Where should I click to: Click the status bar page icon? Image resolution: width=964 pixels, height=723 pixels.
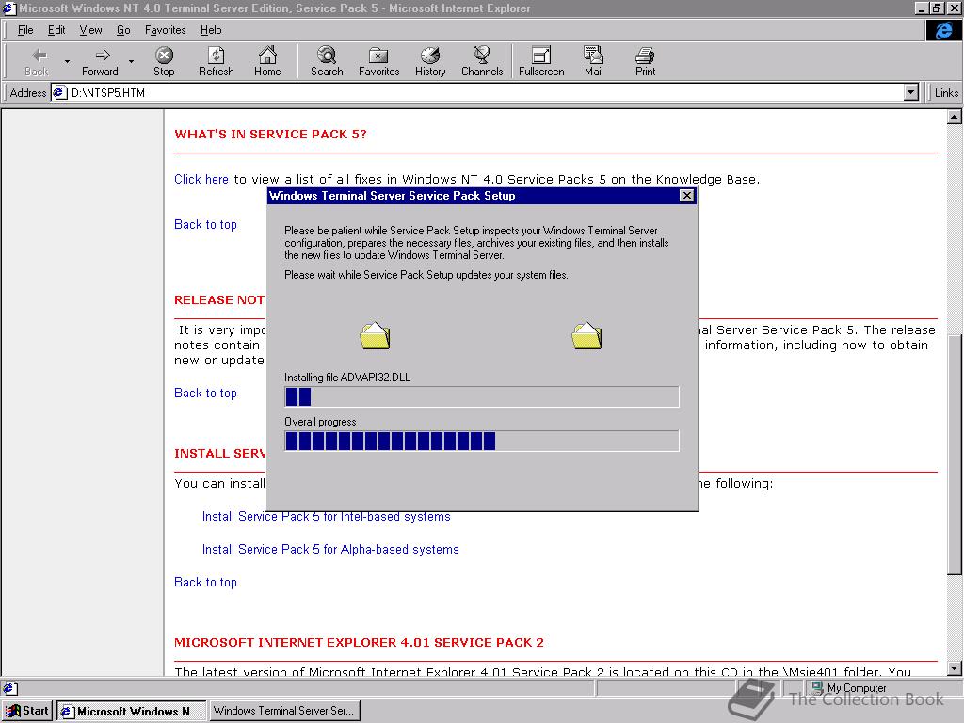[x=10, y=688]
